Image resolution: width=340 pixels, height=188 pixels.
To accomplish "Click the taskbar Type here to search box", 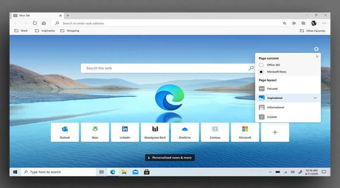I will 58,172.
